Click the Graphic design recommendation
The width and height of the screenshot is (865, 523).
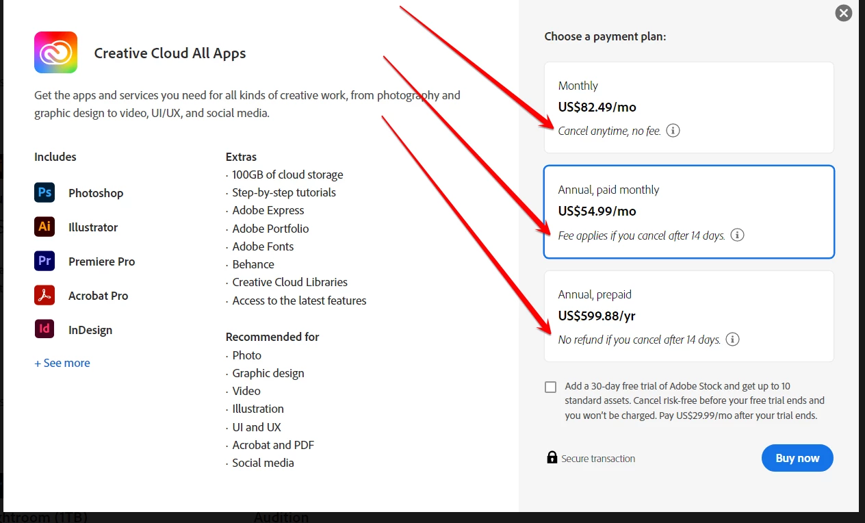(x=268, y=373)
